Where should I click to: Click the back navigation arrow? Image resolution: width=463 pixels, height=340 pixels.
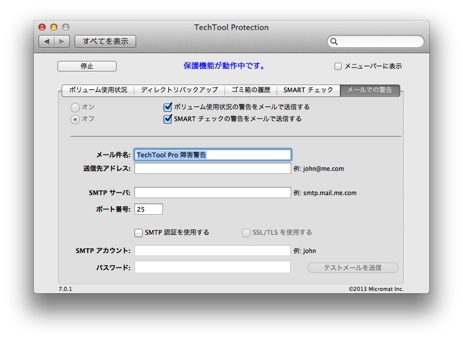pyautogui.click(x=47, y=41)
